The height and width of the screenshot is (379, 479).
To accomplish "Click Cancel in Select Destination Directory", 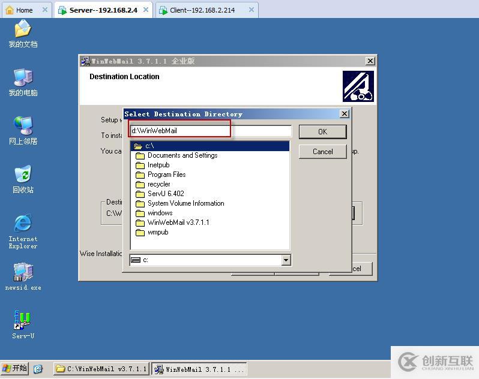I will coord(322,152).
